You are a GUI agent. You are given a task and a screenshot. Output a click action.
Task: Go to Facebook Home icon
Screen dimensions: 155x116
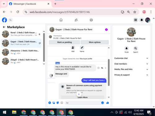point(61,20)
